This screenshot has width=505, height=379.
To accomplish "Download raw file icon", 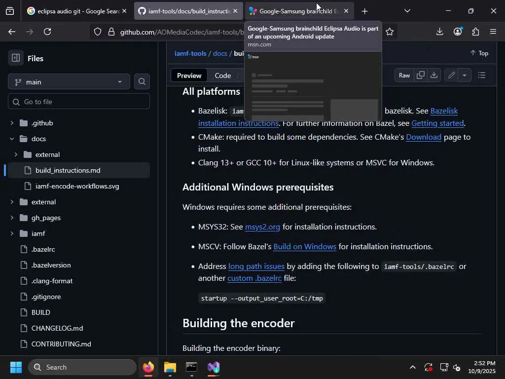I will tap(434, 76).
